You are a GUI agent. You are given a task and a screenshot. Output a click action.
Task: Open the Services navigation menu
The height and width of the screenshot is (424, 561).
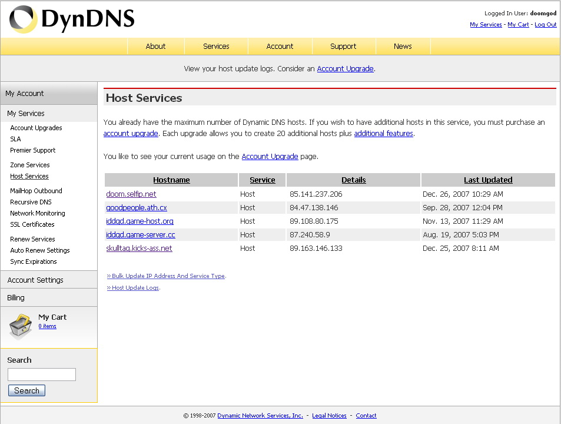[x=216, y=47]
